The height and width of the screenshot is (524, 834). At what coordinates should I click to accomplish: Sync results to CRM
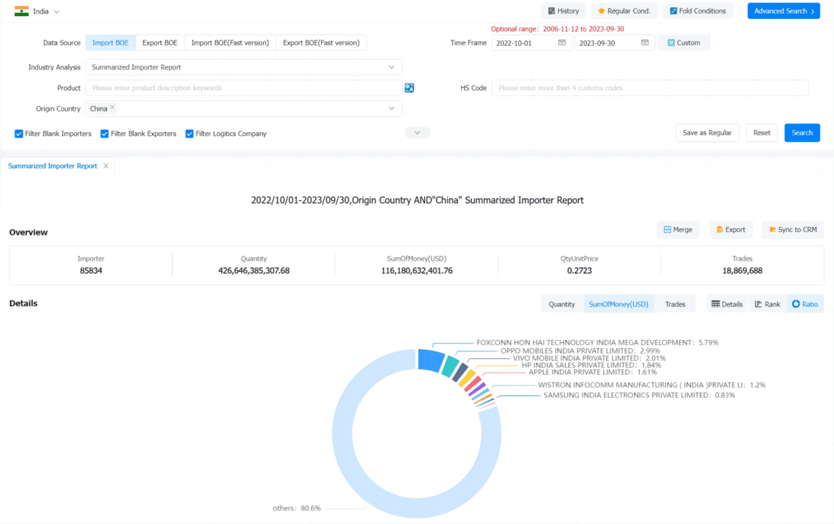[793, 230]
